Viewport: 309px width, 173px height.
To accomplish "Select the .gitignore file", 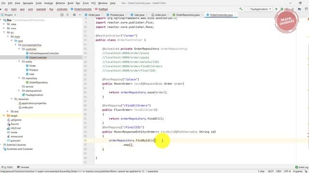I will click(16, 120).
